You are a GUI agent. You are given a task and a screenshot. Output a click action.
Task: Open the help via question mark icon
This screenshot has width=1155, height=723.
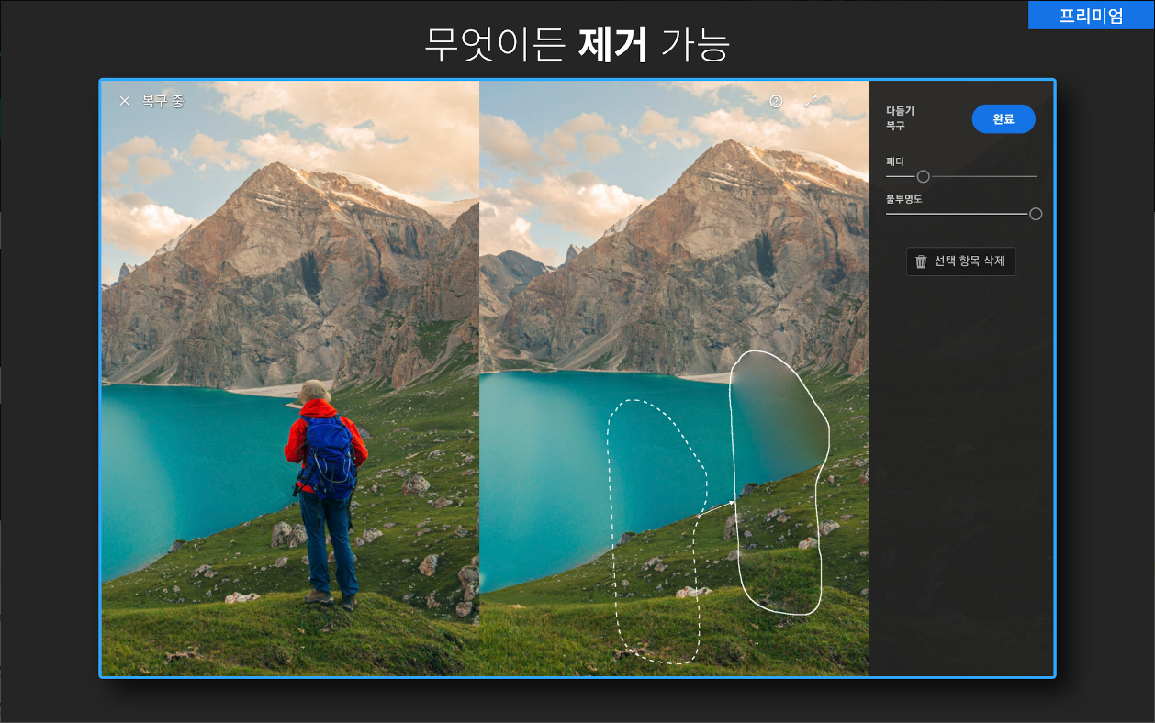coord(776,101)
